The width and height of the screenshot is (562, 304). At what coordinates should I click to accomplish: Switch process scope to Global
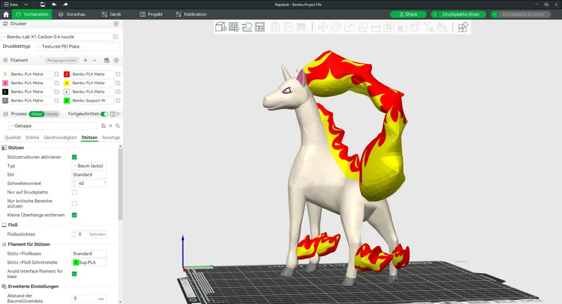click(36, 114)
